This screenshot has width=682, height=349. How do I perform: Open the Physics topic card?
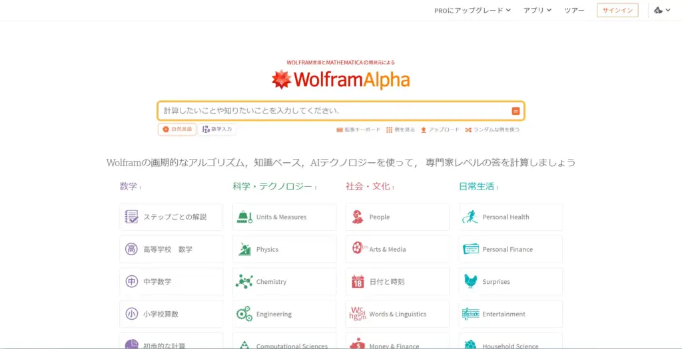point(284,249)
